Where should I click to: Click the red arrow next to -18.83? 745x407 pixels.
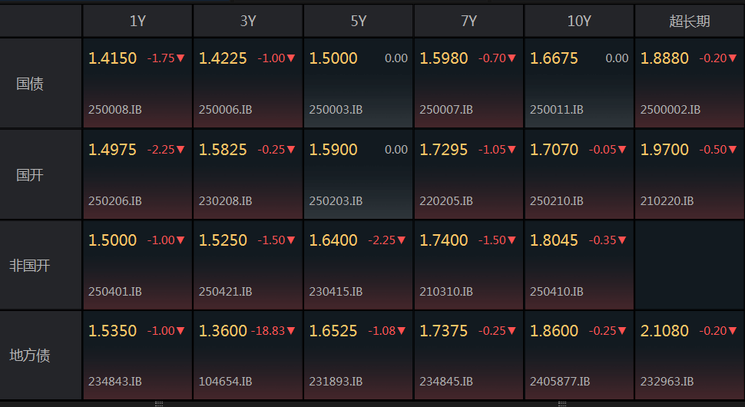coord(291,331)
